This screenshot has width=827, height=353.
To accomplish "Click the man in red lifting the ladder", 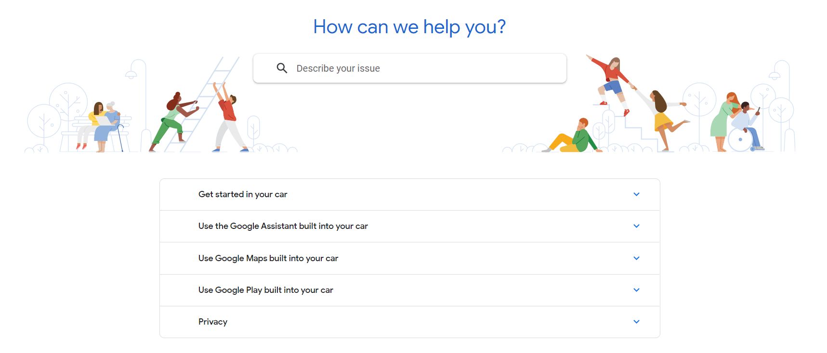I will click(229, 119).
